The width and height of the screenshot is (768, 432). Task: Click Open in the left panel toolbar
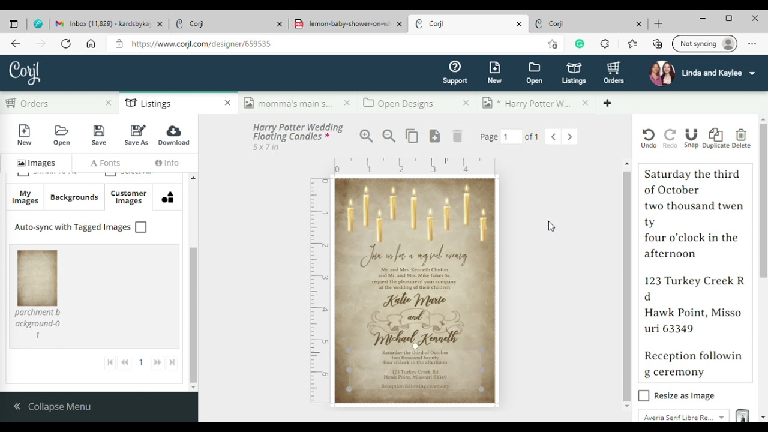61,135
